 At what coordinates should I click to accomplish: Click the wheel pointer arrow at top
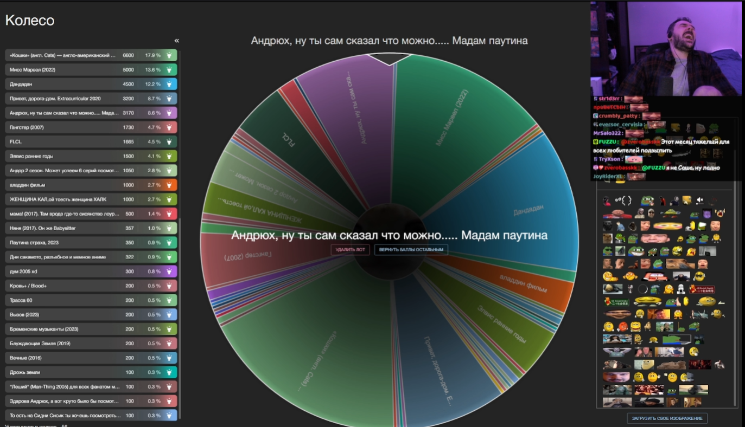pyautogui.click(x=390, y=59)
